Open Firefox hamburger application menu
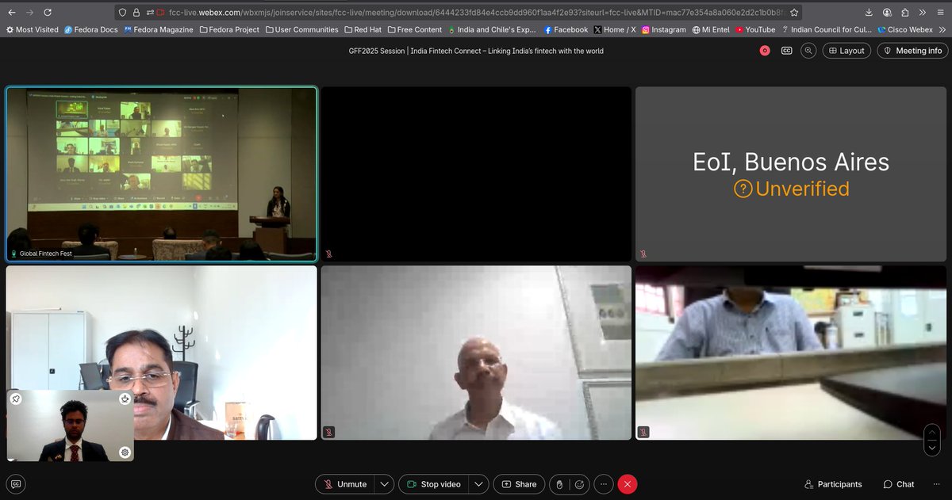 click(x=940, y=12)
